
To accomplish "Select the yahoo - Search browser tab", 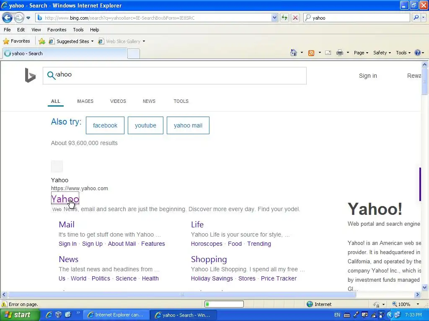I will (65, 53).
